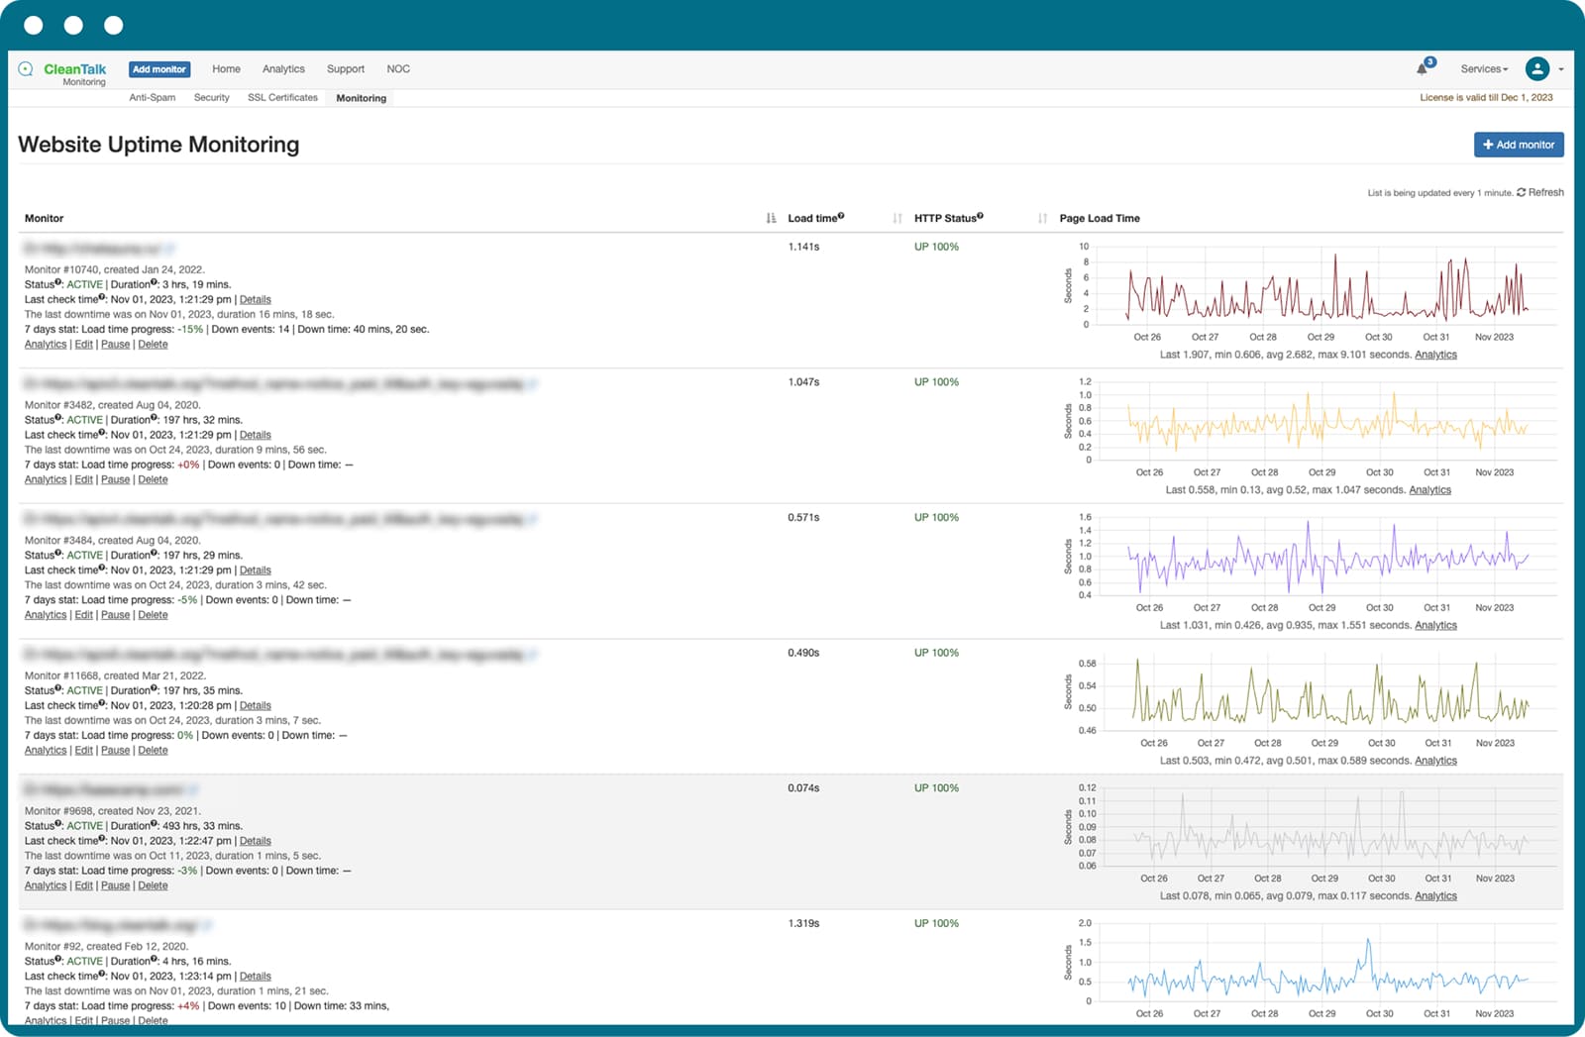The image size is (1585, 1037).
Task: Open the Analytics menu item
Action: click(283, 68)
